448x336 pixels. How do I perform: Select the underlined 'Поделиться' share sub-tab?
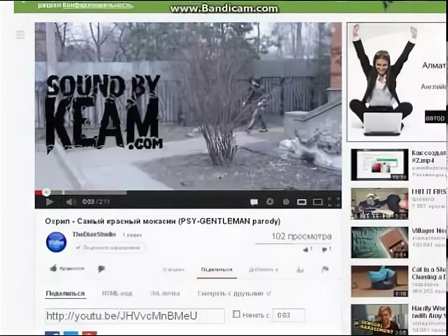click(65, 294)
